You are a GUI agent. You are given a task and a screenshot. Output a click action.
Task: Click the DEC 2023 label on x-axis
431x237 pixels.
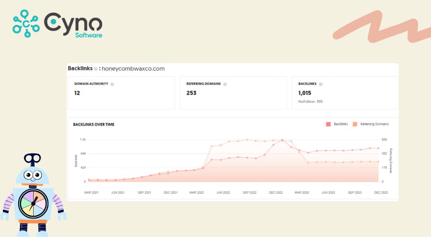click(380, 193)
